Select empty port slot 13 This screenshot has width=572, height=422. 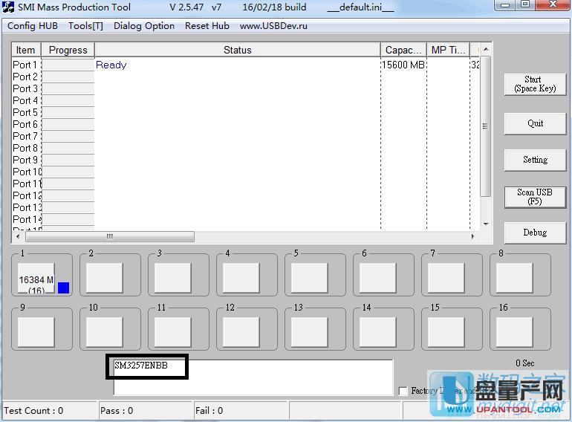click(x=309, y=332)
